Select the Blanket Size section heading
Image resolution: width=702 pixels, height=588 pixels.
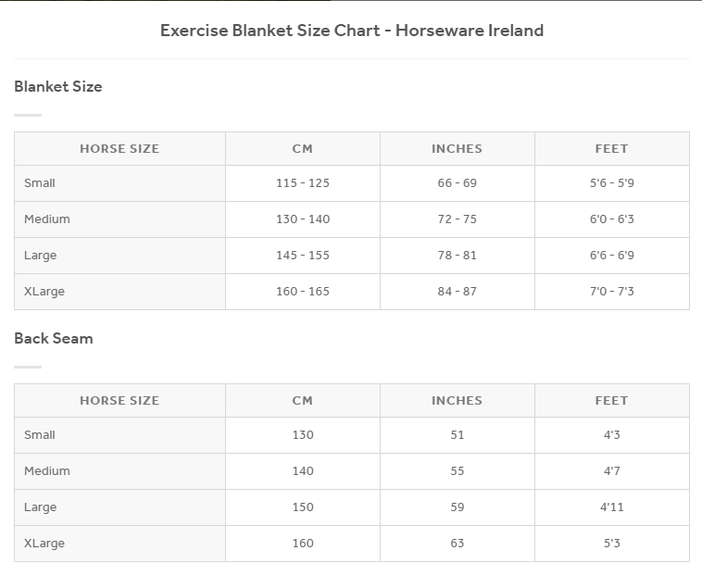58,86
